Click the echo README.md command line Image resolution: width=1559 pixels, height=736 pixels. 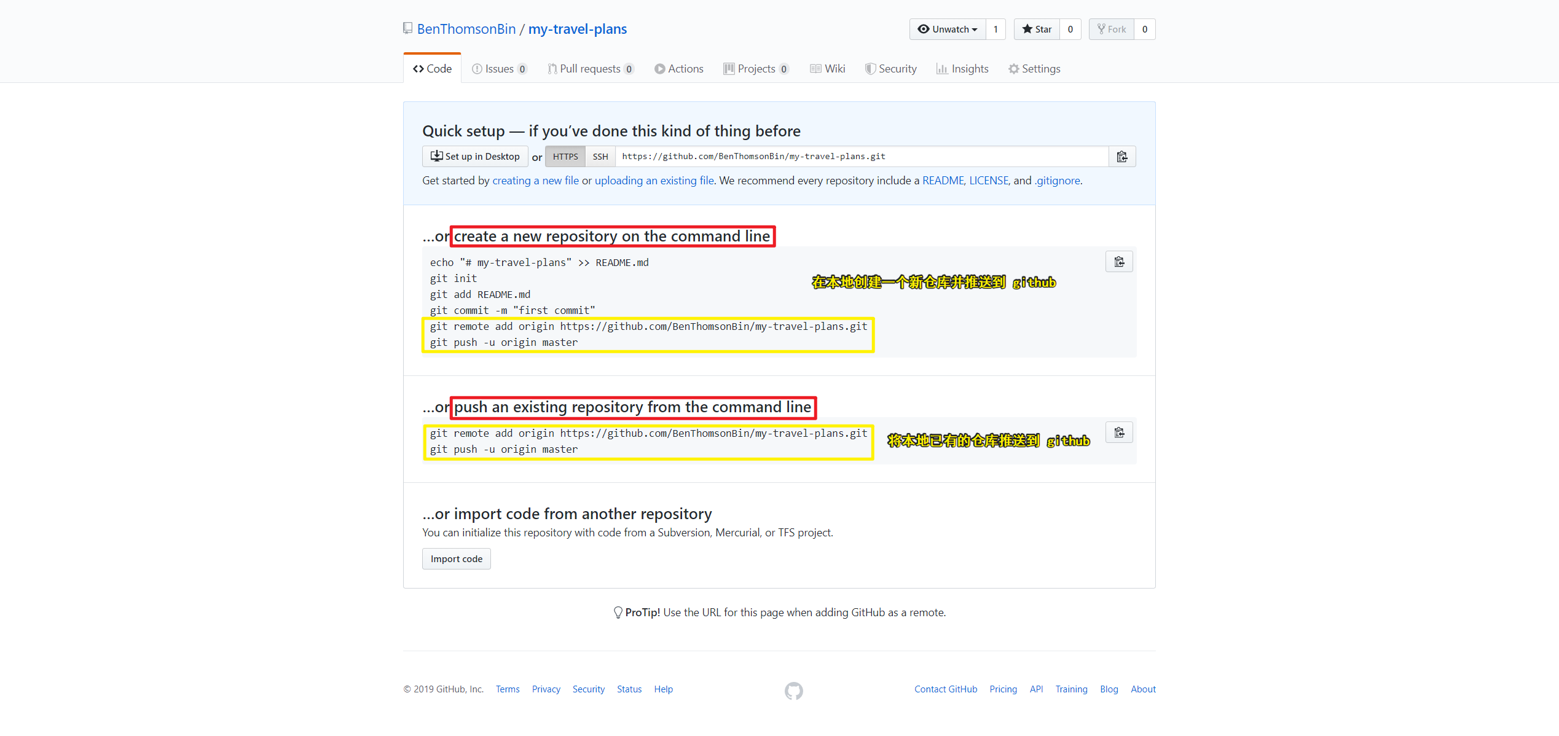pos(540,262)
